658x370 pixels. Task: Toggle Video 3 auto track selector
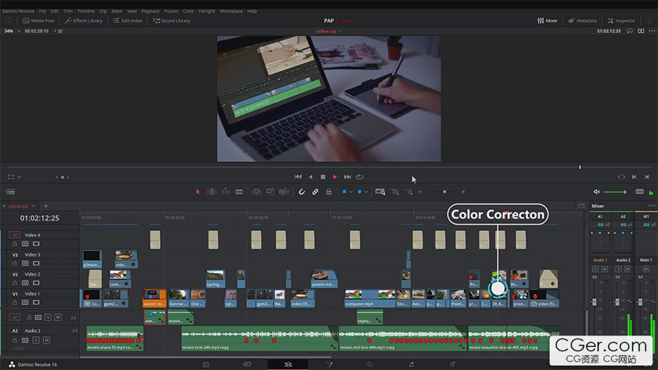click(25, 263)
